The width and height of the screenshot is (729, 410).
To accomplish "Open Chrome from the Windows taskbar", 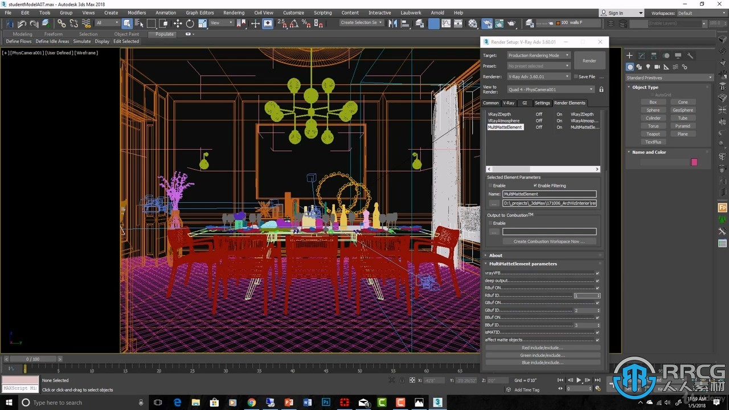I will coord(252,403).
